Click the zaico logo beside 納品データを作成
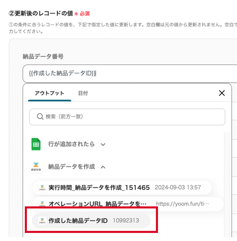 (36, 167)
